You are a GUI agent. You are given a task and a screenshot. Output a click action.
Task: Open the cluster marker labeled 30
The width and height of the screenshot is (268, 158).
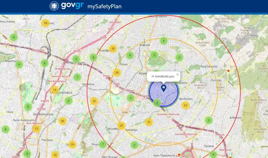coord(62,121)
